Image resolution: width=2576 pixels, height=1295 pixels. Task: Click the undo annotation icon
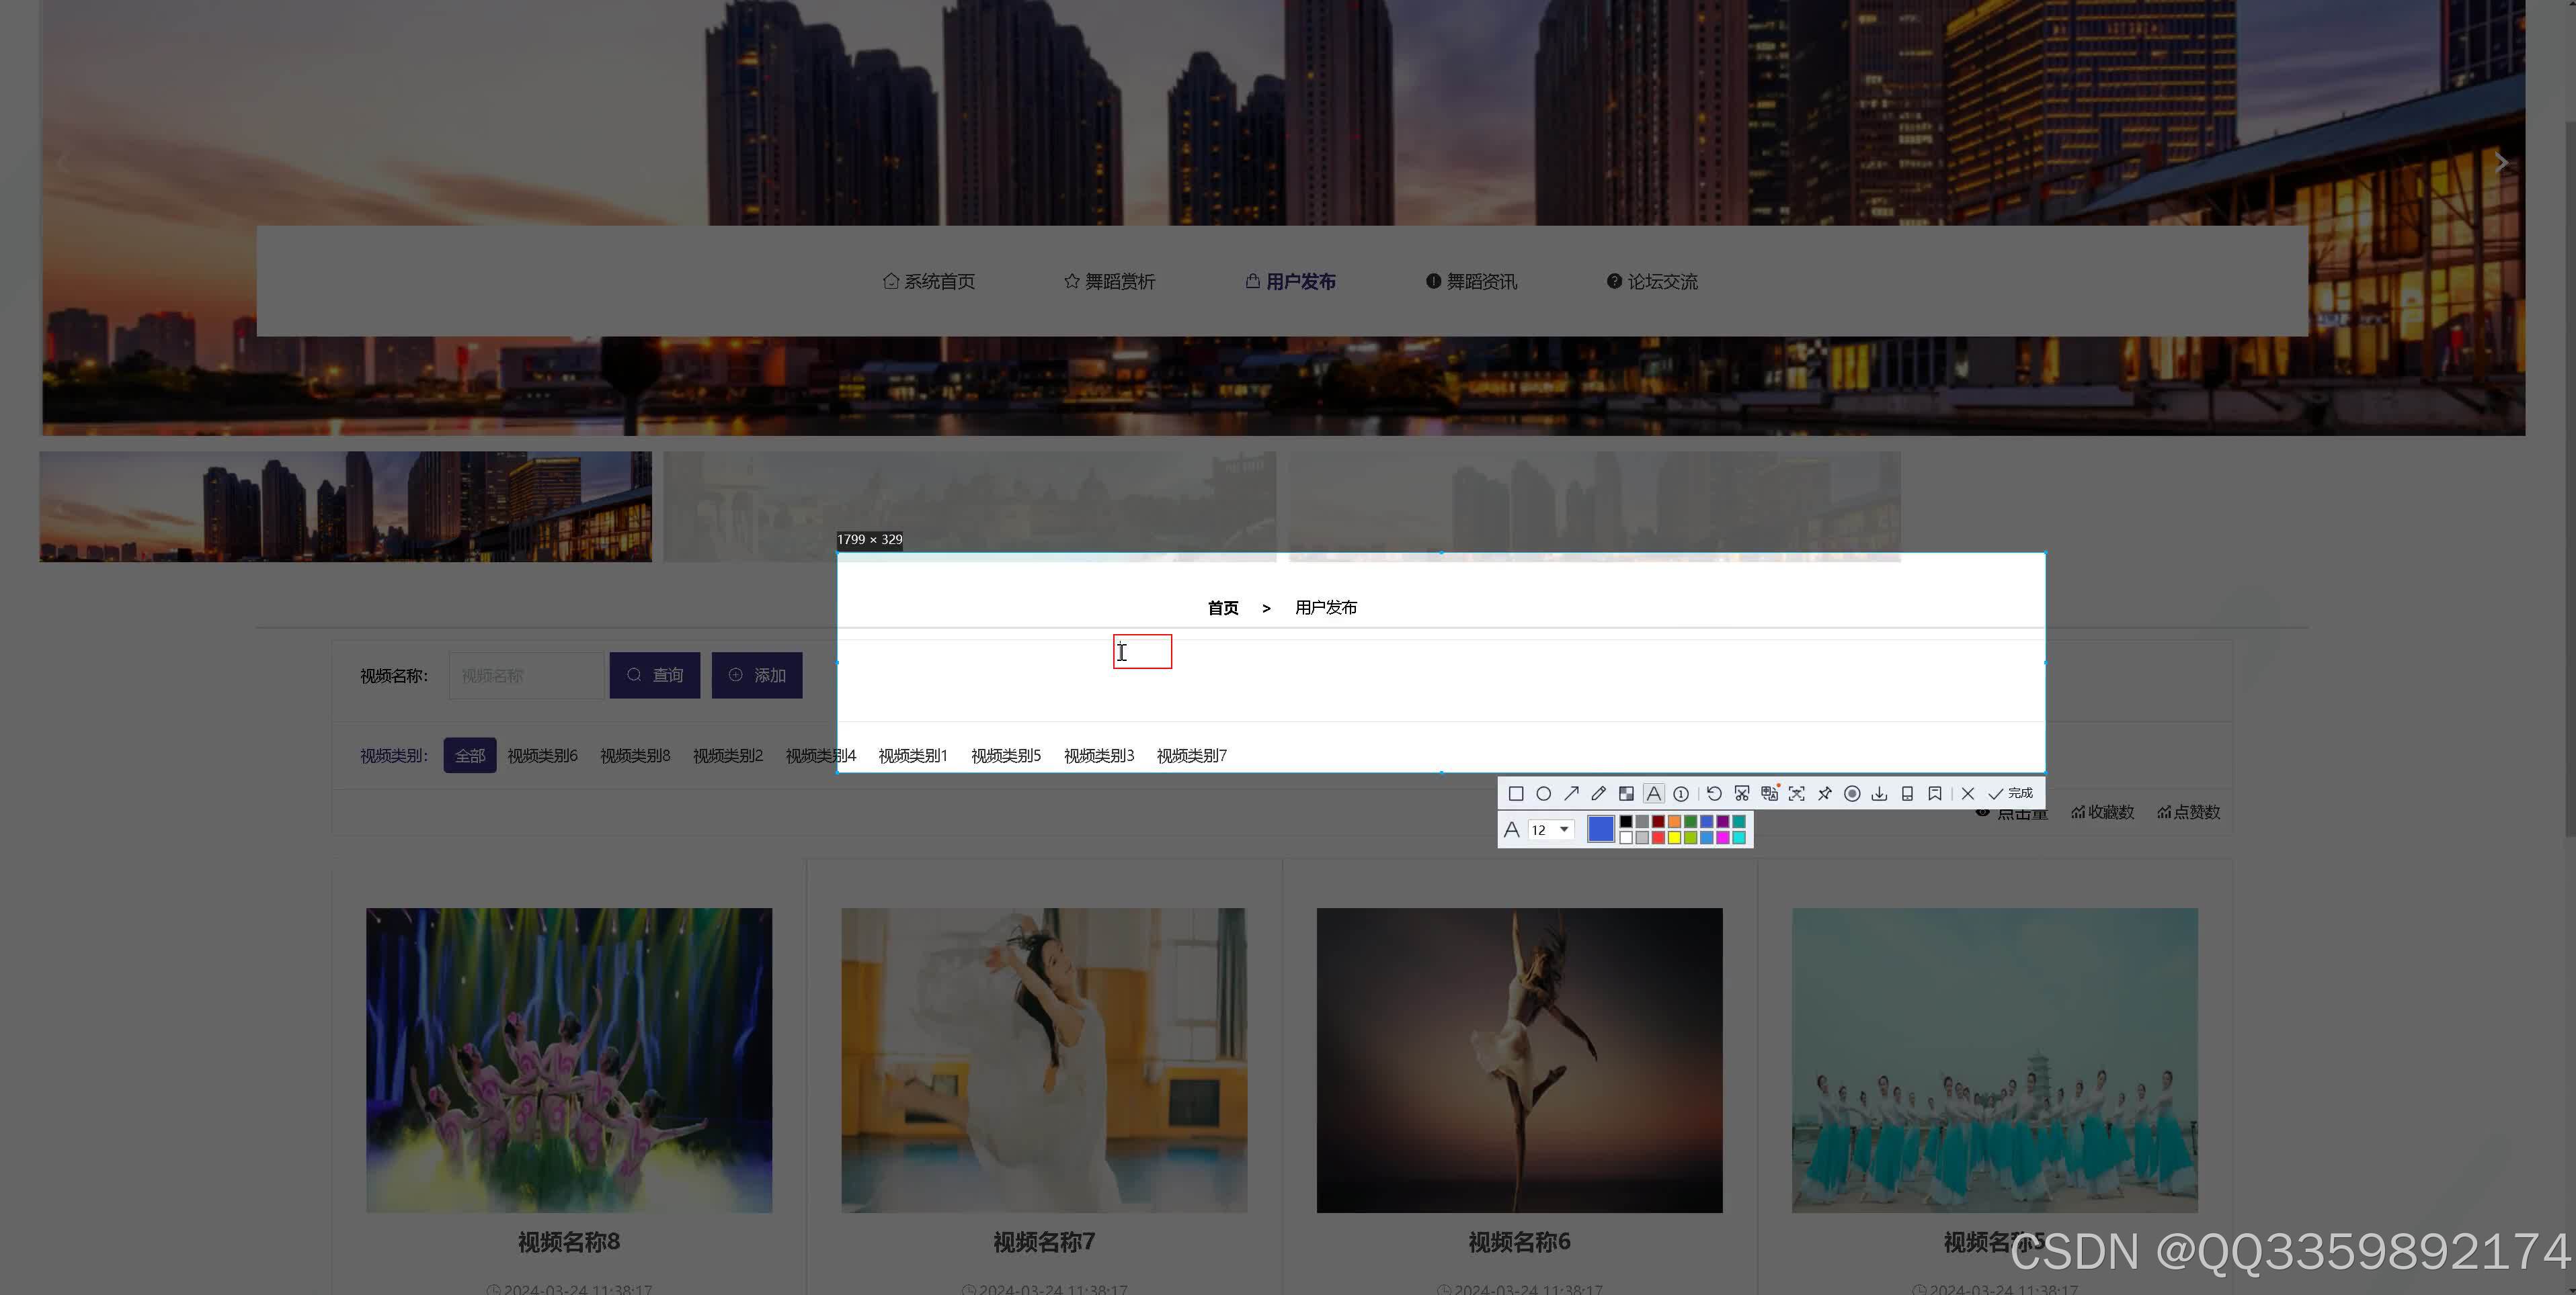pyautogui.click(x=1714, y=793)
